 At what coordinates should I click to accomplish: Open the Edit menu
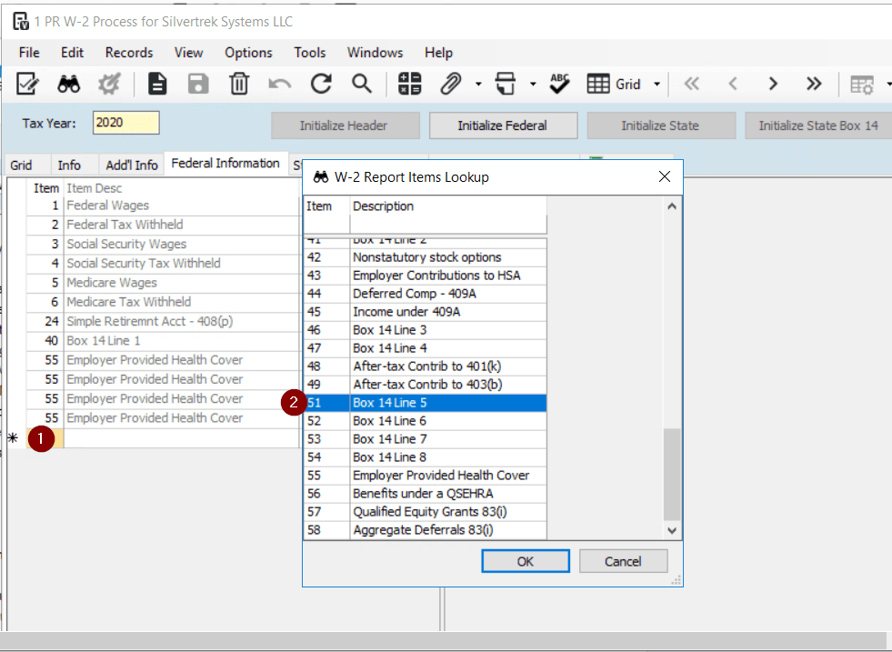pyautogui.click(x=72, y=53)
